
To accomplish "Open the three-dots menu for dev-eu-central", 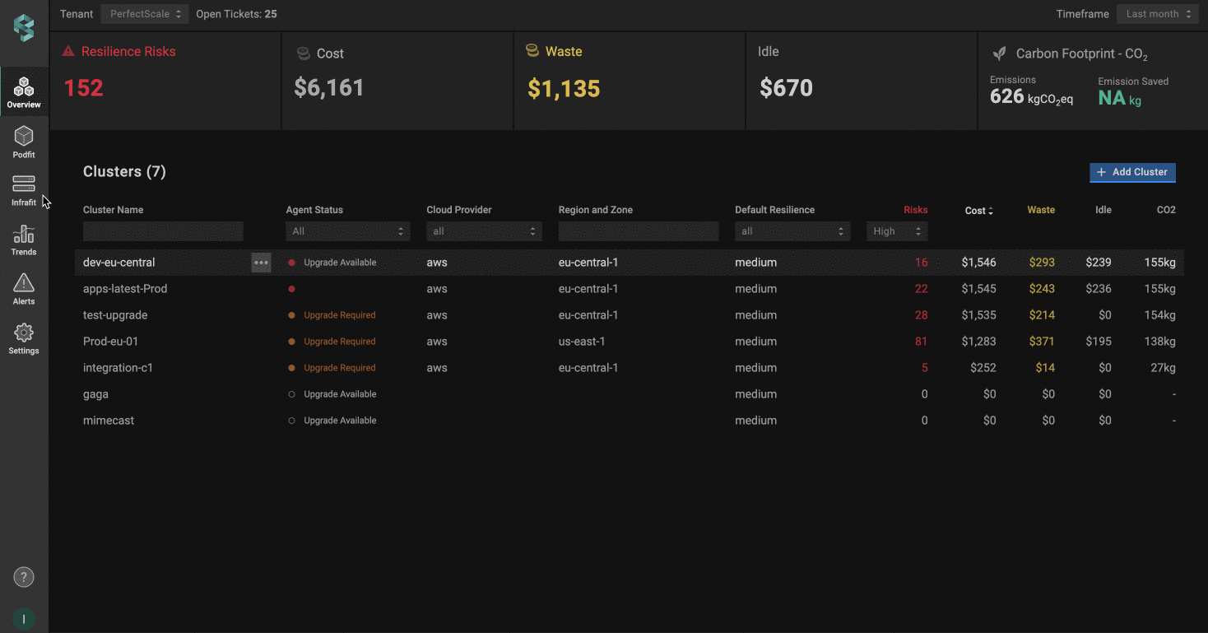I will coord(261,263).
